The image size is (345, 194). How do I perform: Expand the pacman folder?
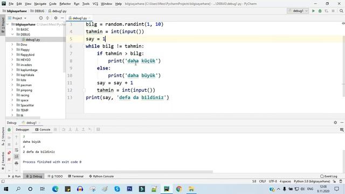click(12, 85)
